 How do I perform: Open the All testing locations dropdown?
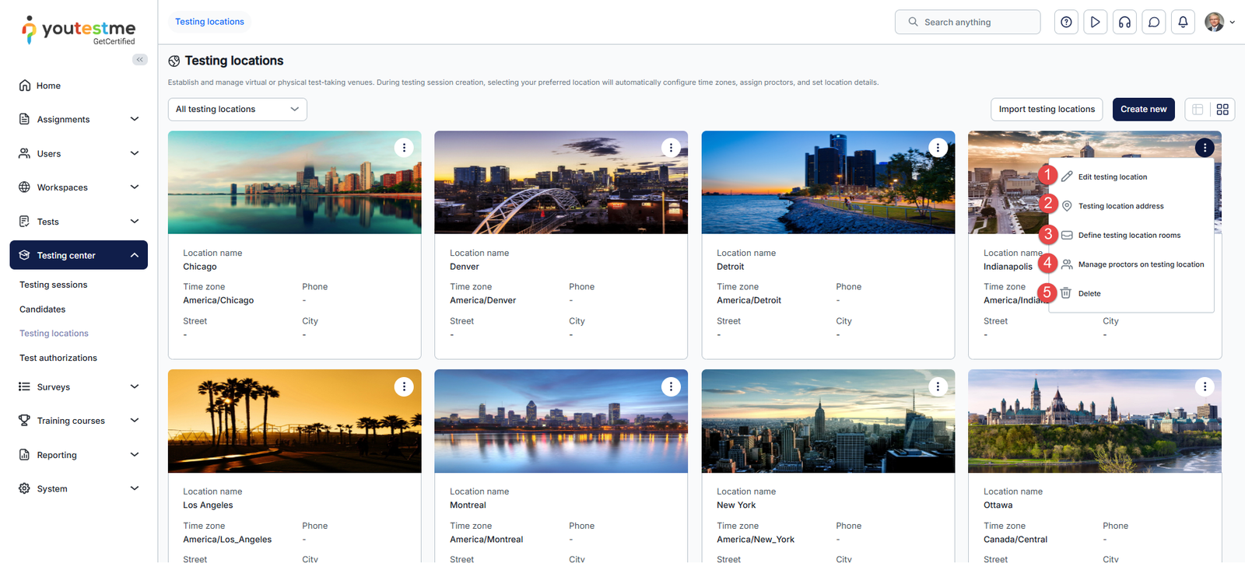tap(237, 110)
